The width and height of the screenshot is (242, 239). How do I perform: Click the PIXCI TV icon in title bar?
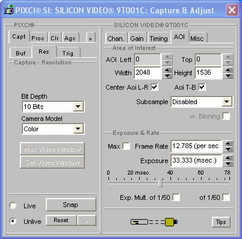[x=8, y=10]
